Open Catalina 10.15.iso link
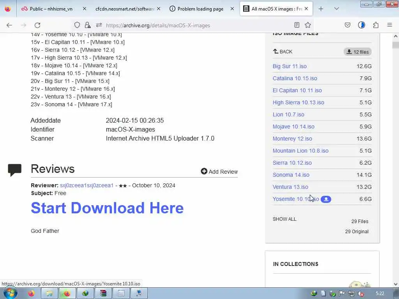The image size is (399, 299). click(x=295, y=78)
